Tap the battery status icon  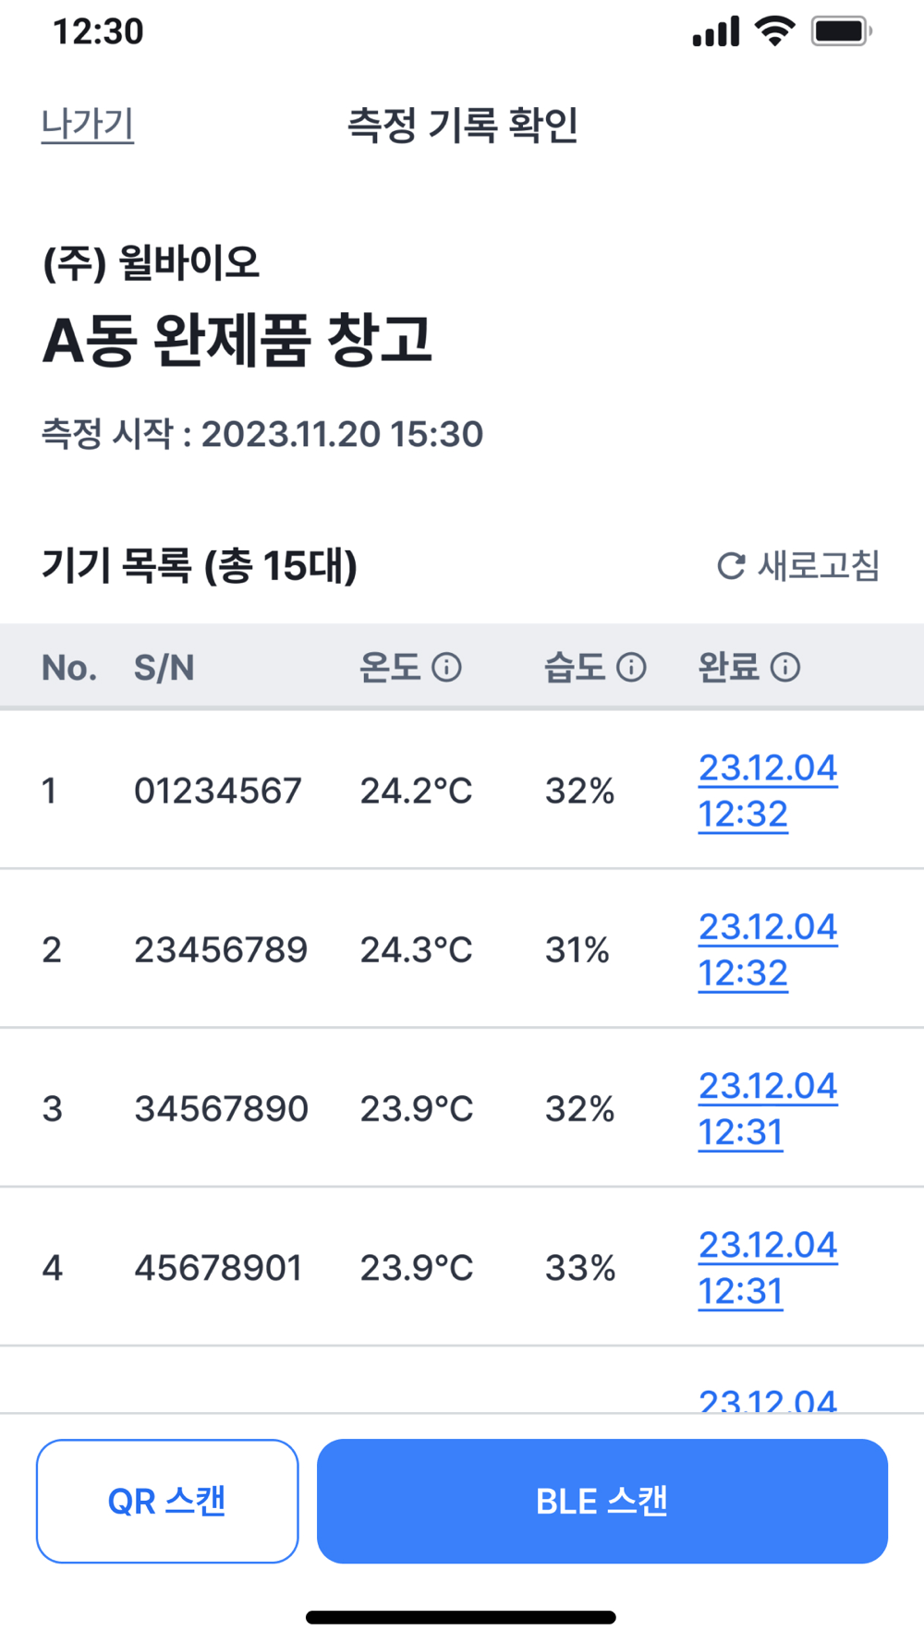tap(841, 31)
